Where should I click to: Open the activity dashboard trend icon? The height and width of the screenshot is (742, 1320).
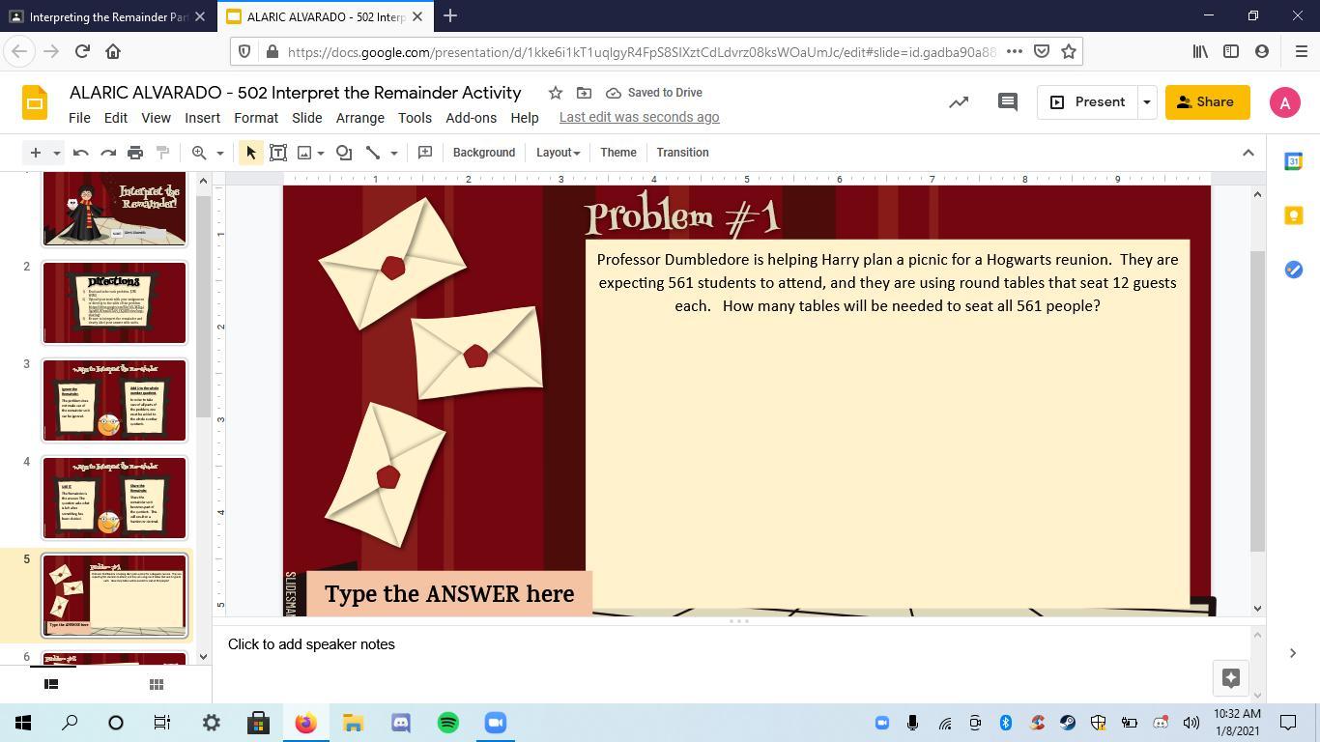pyautogui.click(x=959, y=102)
